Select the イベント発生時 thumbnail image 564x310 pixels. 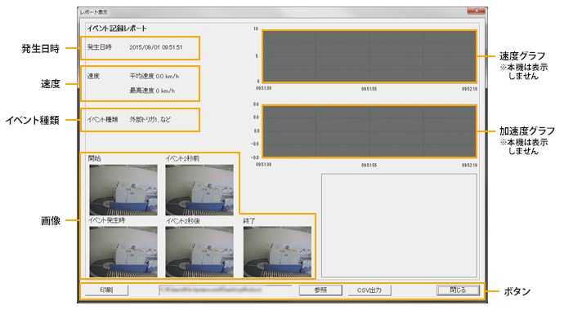123,251
